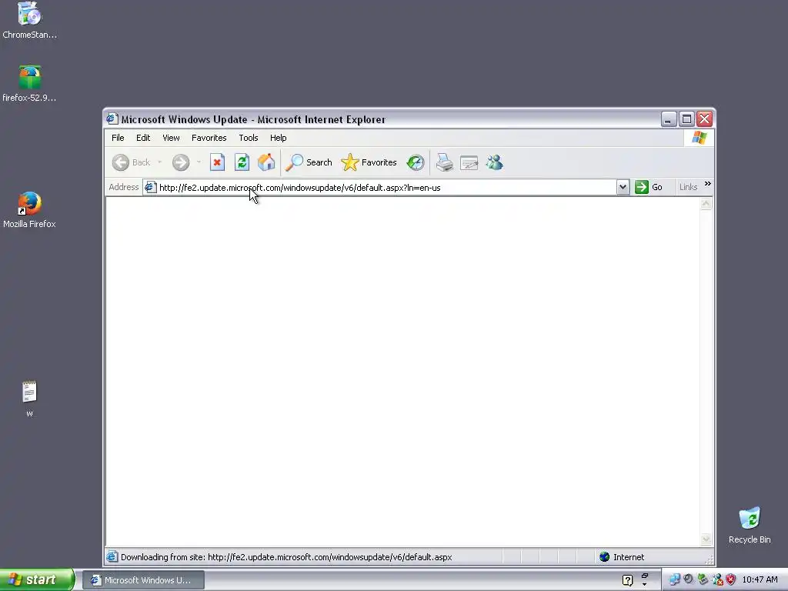Click IE icon in title bar
This screenshot has width=788, height=591.
coord(112,119)
